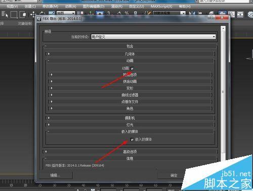This screenshot has width=253, height=191.
Task: Collapse the 动画 rollout header
Action: point(130,61)
